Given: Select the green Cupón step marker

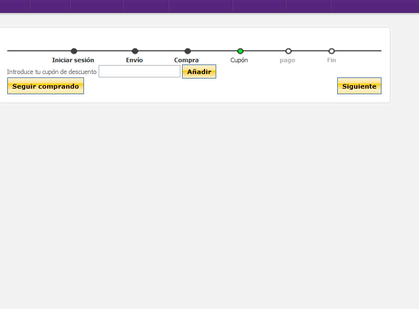Looking at the screenshot, I should click(x=240, y=51).
